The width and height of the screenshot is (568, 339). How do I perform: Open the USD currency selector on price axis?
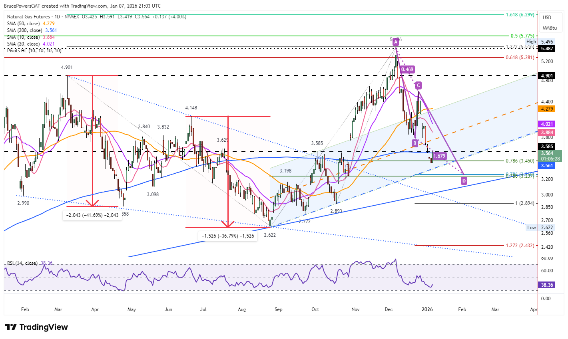(547, 18)
